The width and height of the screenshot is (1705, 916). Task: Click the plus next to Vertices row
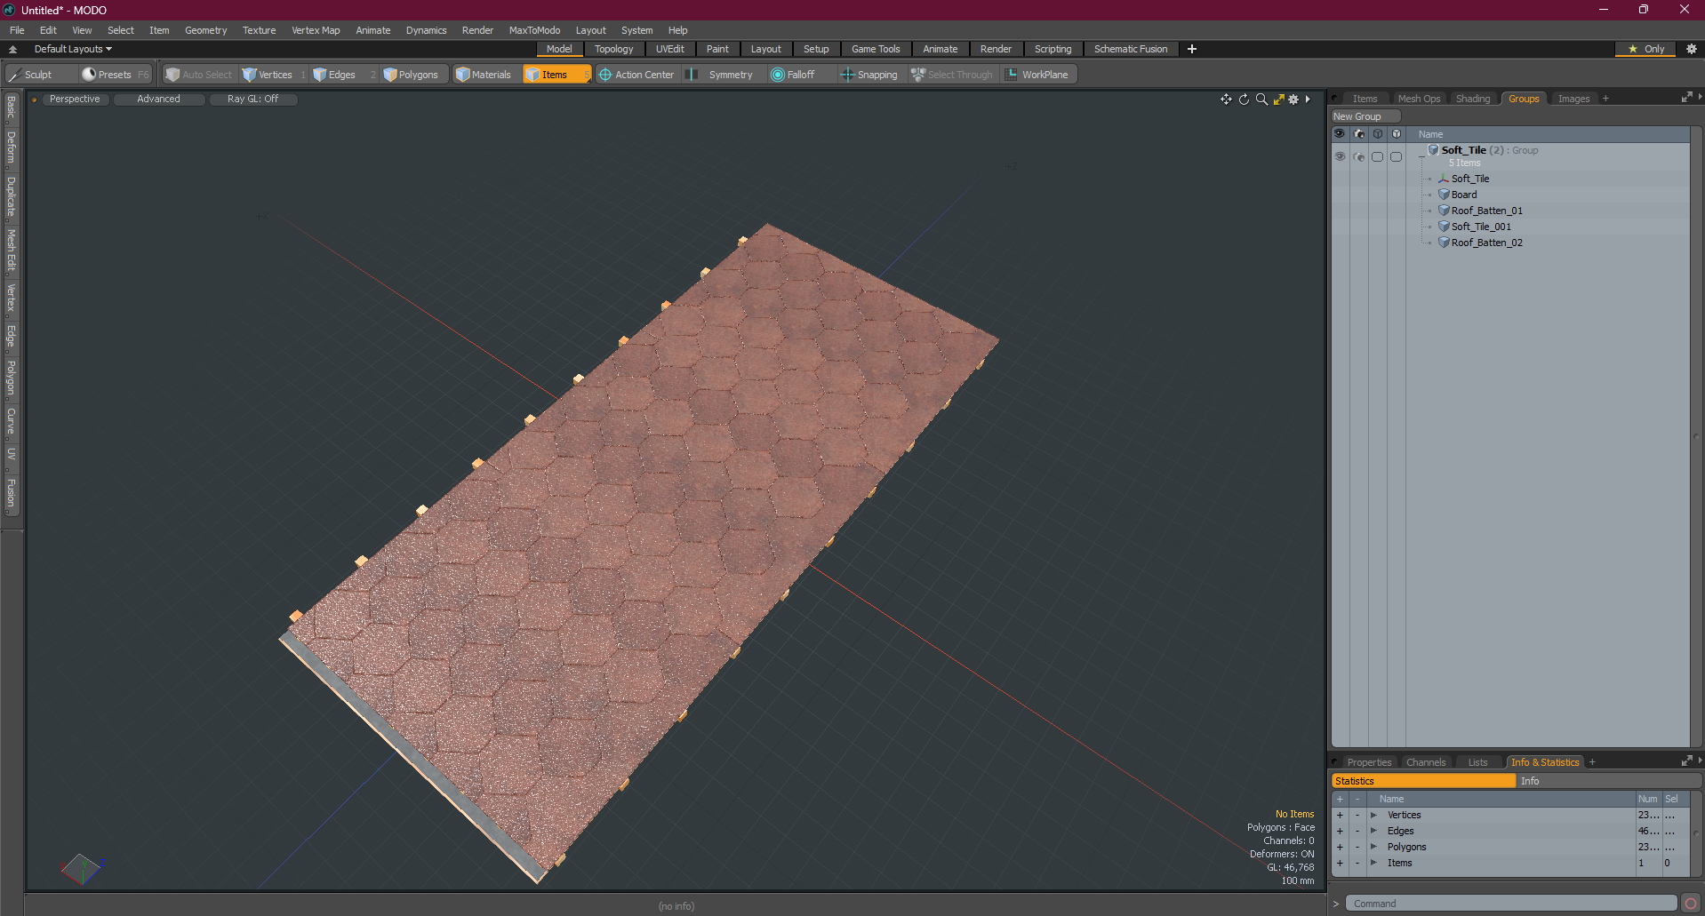[1340, 815]
